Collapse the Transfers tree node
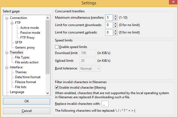Viewport: 178px width, 118px height. point(7,53)
